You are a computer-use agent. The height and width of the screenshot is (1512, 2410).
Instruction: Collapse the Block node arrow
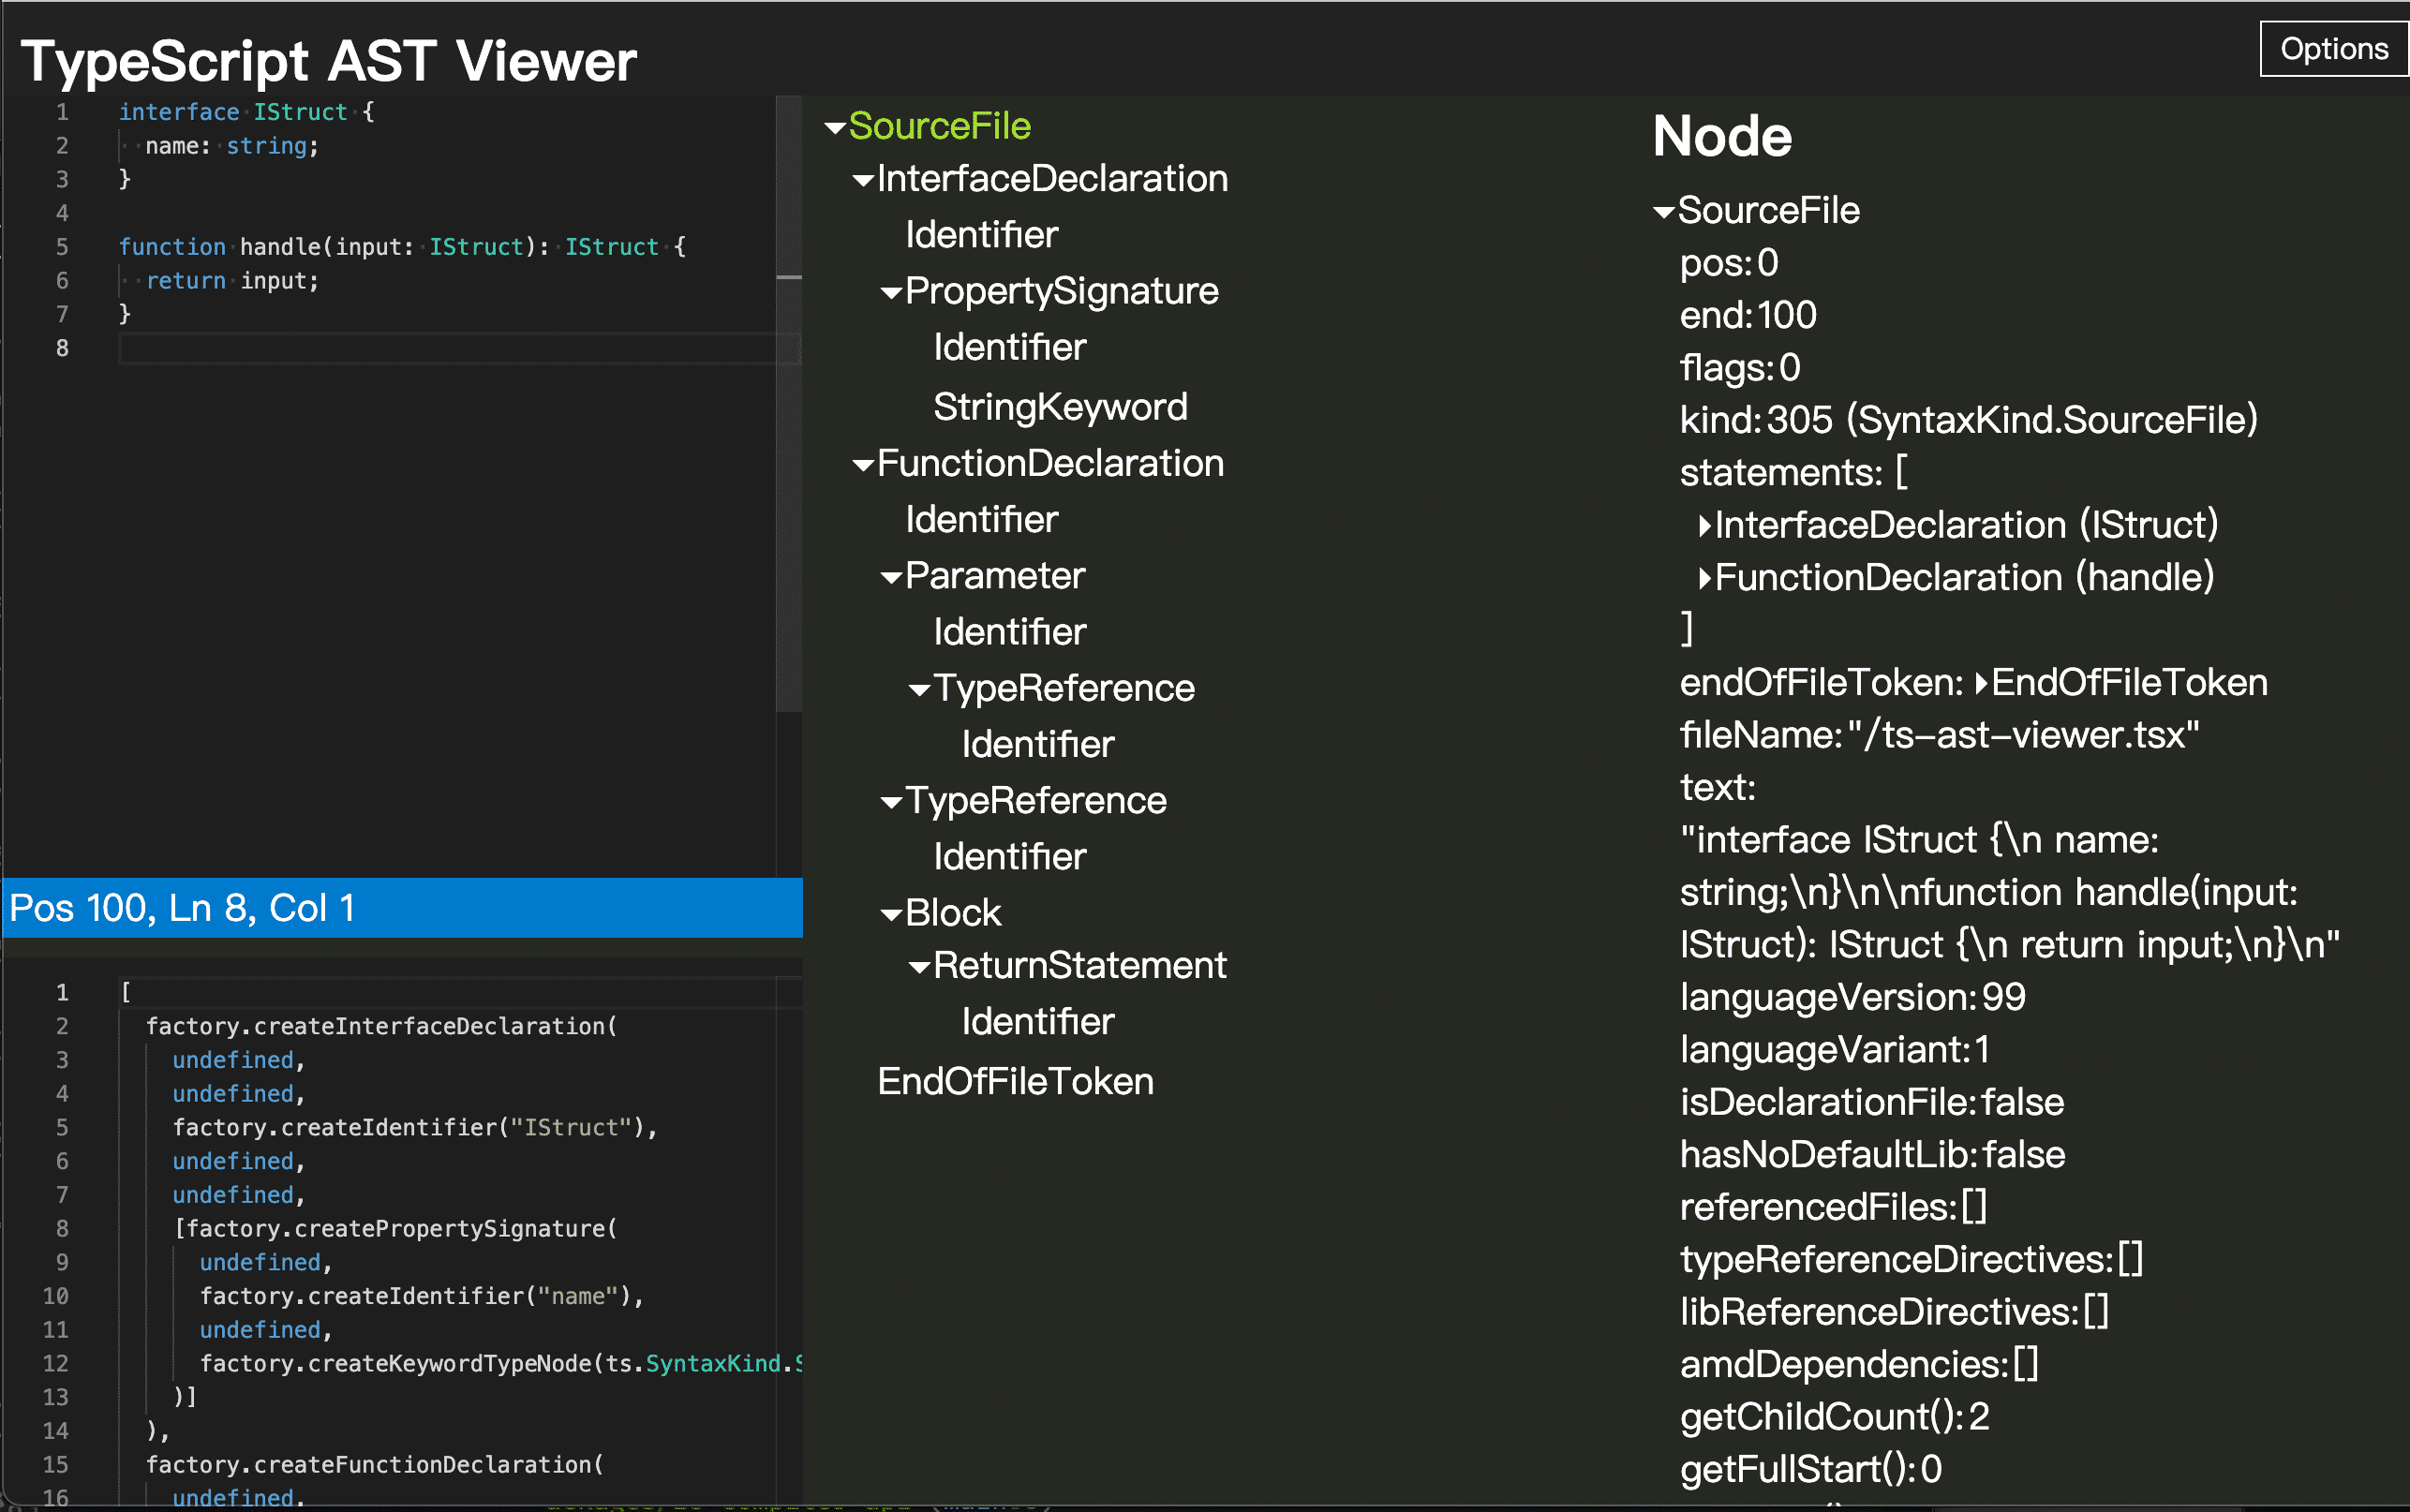tap(891, 915)
